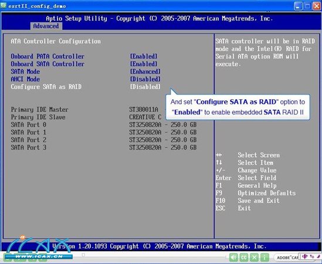Screen dimensions: 322x264
Task: Click ST380011A drive value
Action: (144, 110)
